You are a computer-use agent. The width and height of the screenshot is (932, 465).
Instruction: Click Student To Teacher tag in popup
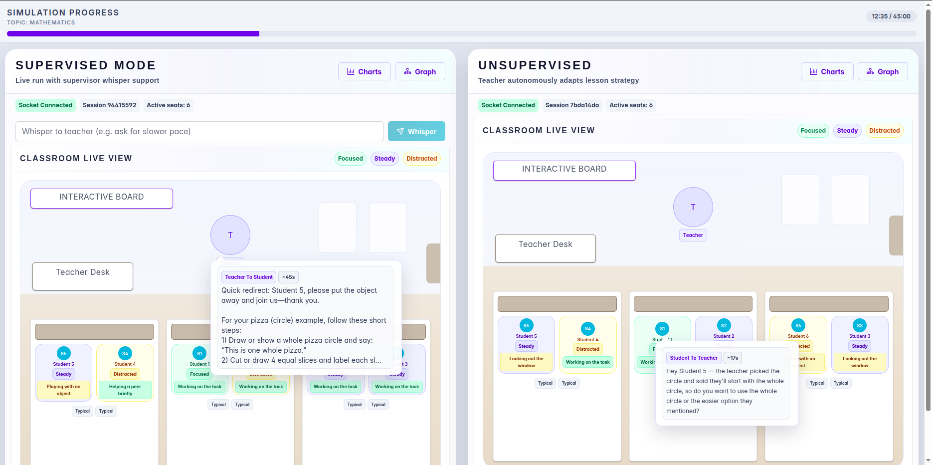(694, 358)
